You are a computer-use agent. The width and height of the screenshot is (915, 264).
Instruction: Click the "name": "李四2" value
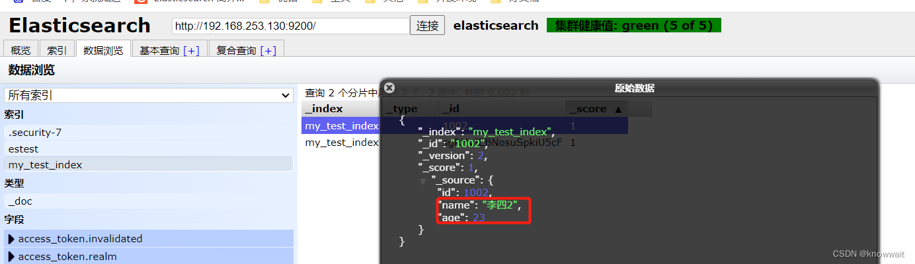tap(500, 205)
